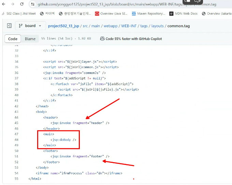The height and width of the screenshot is (185, 232).
Task: Open site information icon in address bar
Action: pyautogui.click(x=33, y=4)
